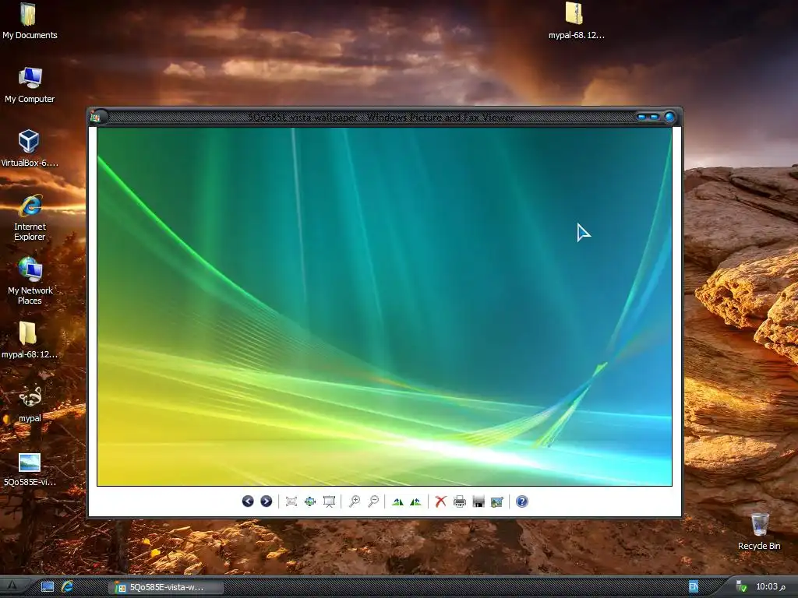
Task: Click the 5Qo585E-vista-w... taskbar button
Action: [x=166, y=587]
